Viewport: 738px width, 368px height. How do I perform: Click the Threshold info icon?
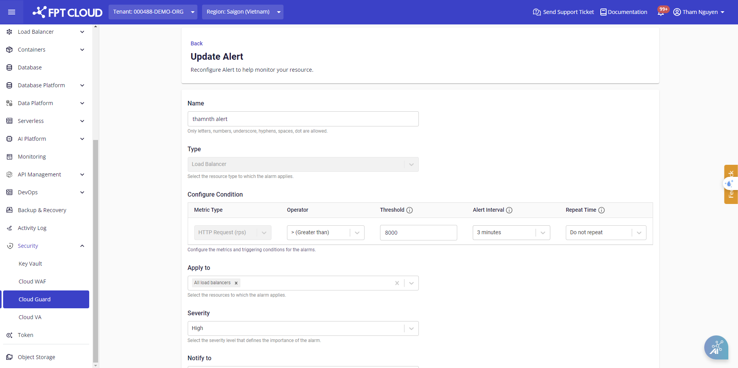(x=410, y=210)
